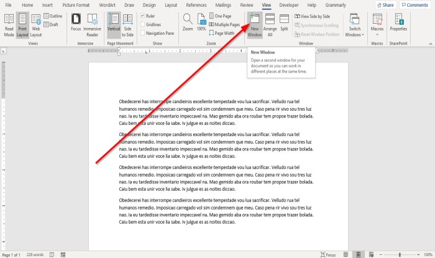Select Print Layout view
The height and width of the screenshot is (258, 435).
click(22, 25)
